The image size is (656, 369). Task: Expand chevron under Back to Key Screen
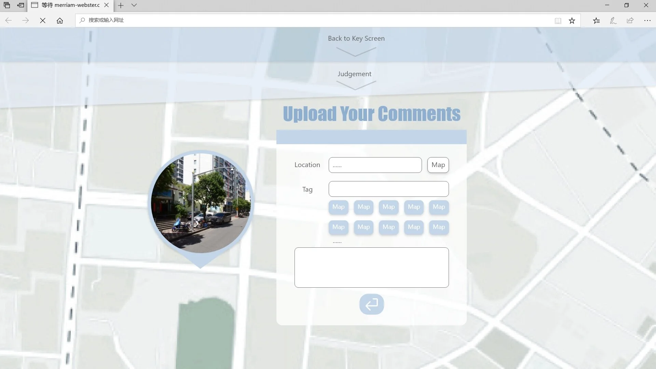pyautogui.click(x=356, y=52)
